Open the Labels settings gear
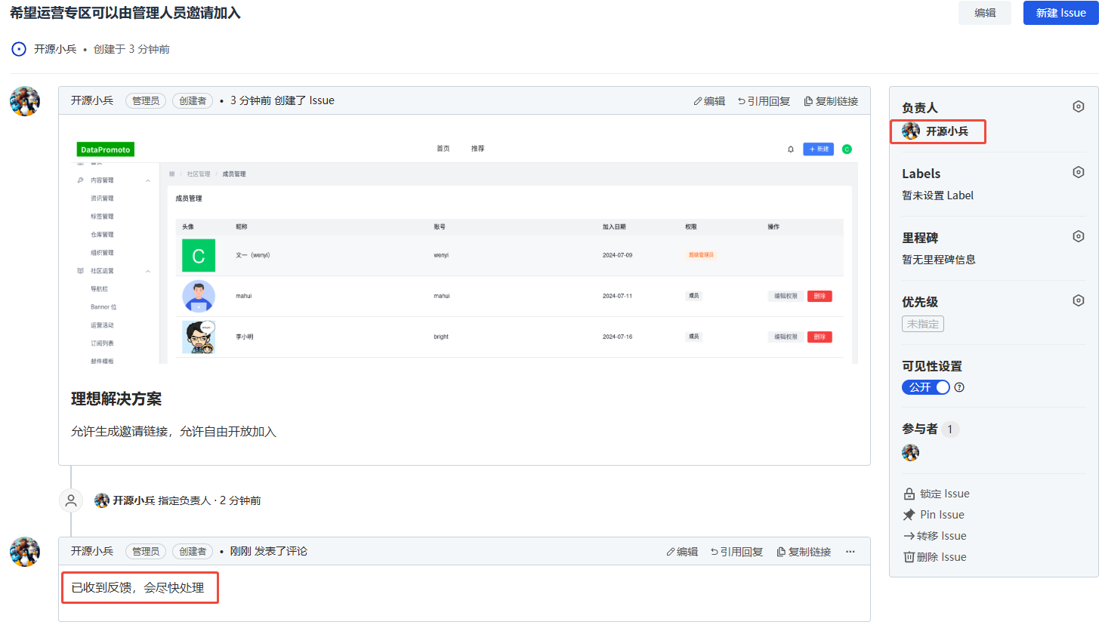 (x=1078, y=173)
